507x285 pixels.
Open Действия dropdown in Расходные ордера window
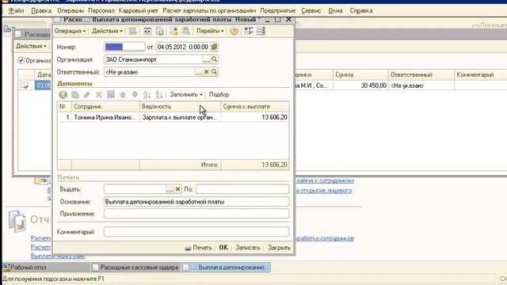[31, 46]
